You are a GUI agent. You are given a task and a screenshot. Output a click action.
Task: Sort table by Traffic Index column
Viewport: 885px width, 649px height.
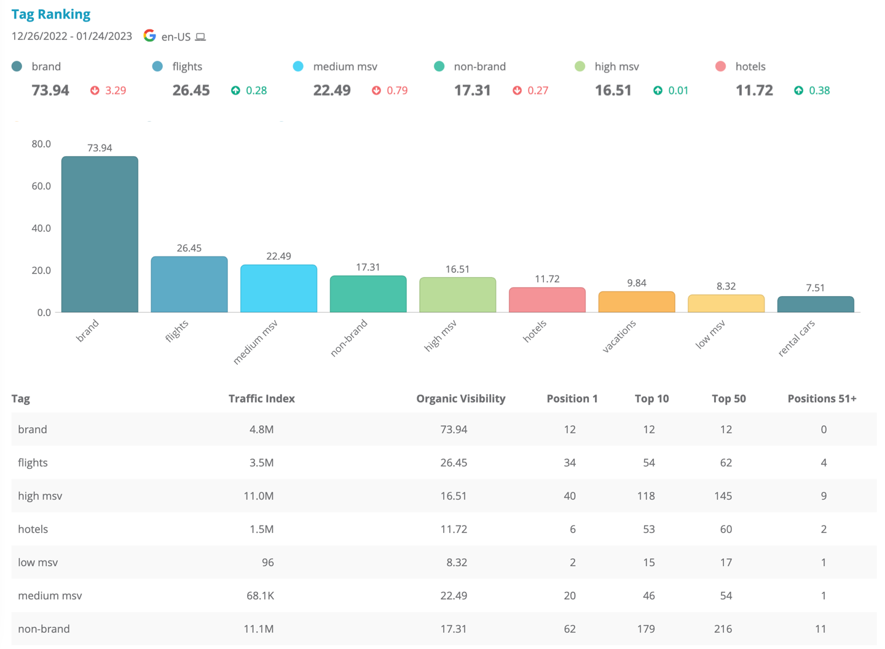(261, 398)
